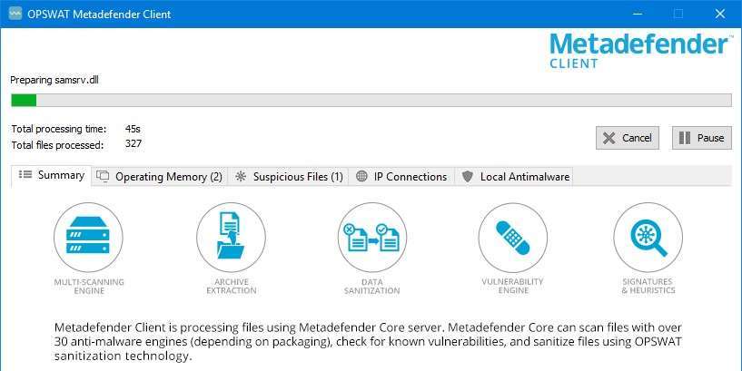Click the 'DATA SANITIZATION' caption

pyautogui.click(x=372, y=287)
